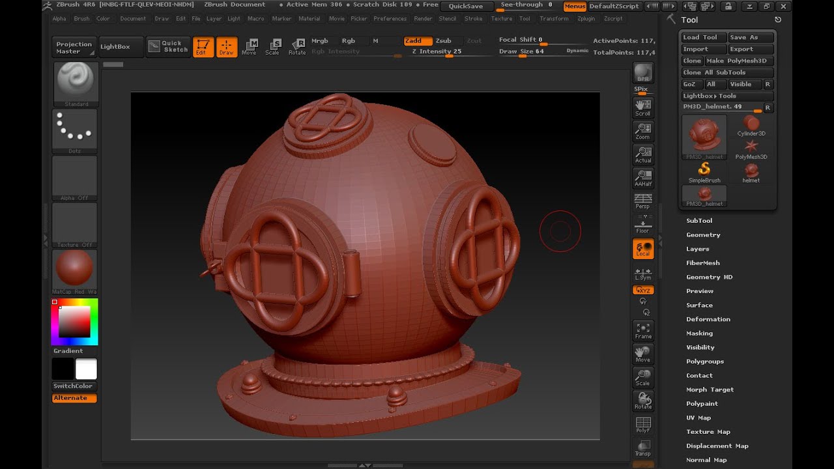Select the small helmet tool thumbnail
Screen dimensions: 834x469
751,173
